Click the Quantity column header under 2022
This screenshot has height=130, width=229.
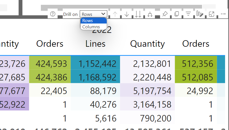point(147,44)
